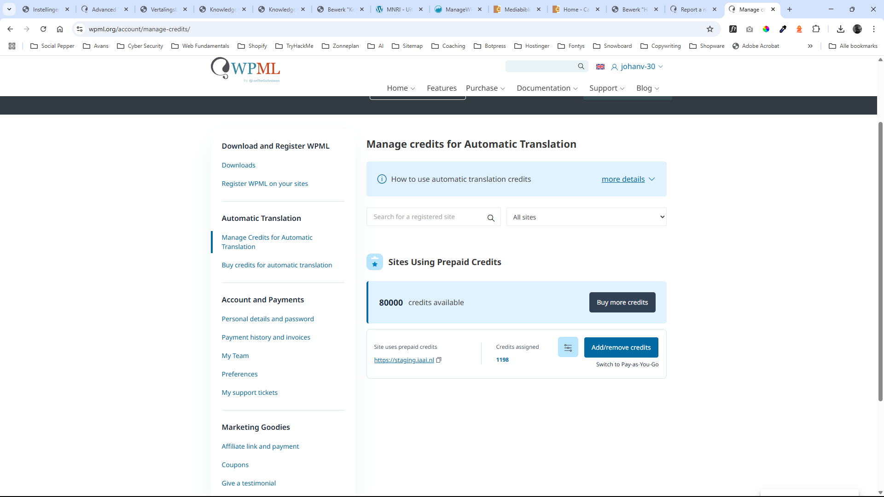Open the Hostinger bookmarks folder
884x497 pixels.
pos(532,46)
